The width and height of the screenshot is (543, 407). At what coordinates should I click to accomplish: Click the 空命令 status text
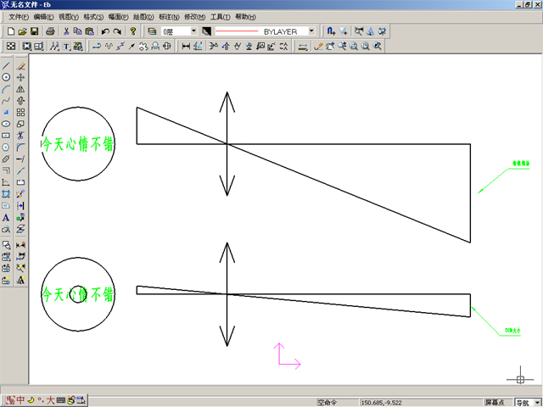[x=327, y=403]
